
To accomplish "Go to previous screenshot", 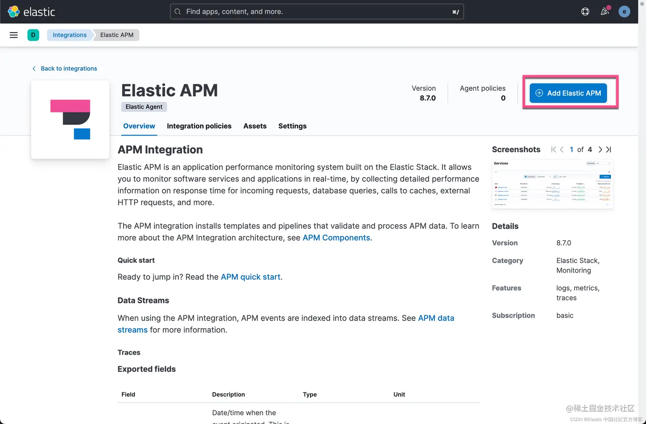I will coord(562,150).
